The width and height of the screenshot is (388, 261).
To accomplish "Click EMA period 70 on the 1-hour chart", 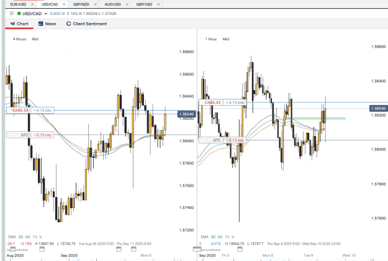I will click(227, 237).
